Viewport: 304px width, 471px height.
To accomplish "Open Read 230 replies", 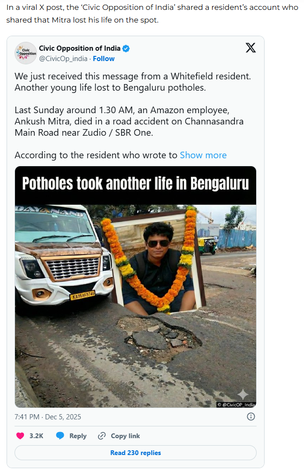I will (x=136, y=453).
